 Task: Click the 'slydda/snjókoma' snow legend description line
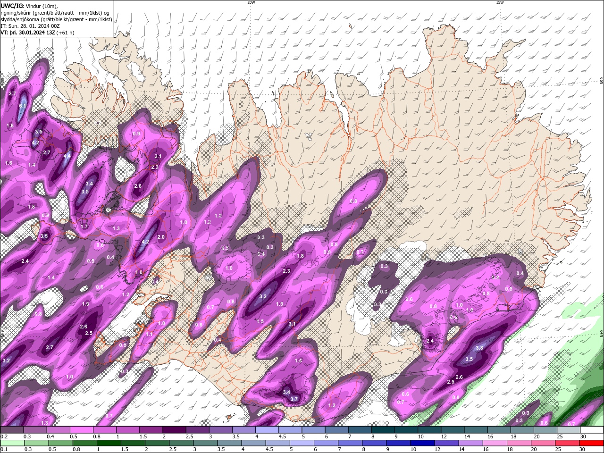click(56, 19)
